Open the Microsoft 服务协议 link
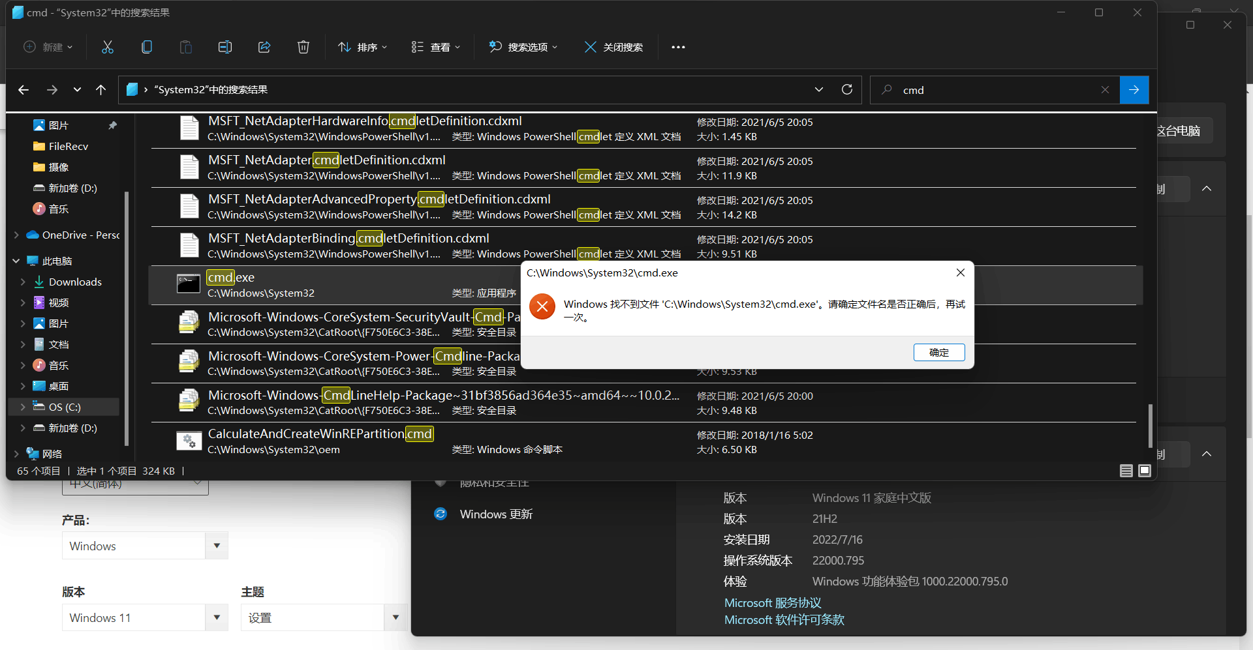This screenshot has height=650, width=1253. point(772,602)
